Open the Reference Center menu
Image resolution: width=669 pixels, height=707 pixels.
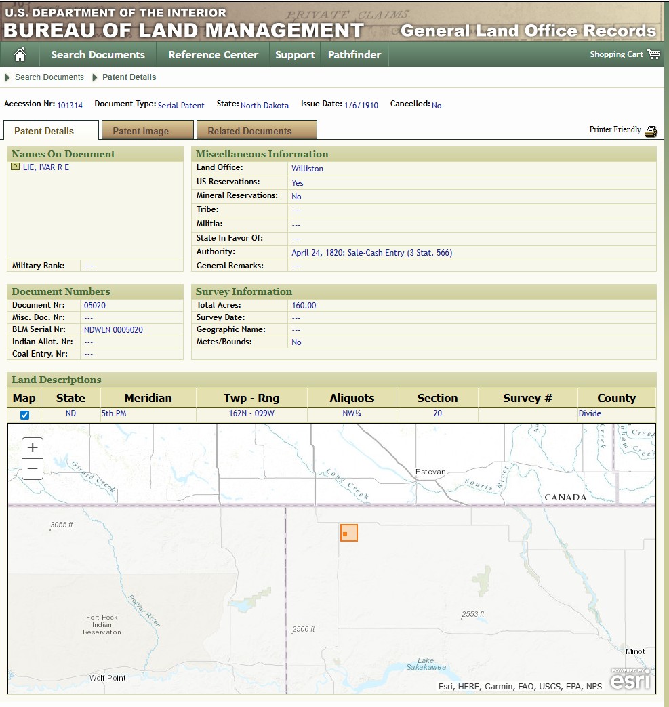[x=213, y=55]
